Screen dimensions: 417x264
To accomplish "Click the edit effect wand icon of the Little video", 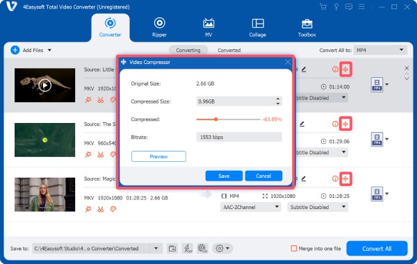I will click(x=88, y=100).
